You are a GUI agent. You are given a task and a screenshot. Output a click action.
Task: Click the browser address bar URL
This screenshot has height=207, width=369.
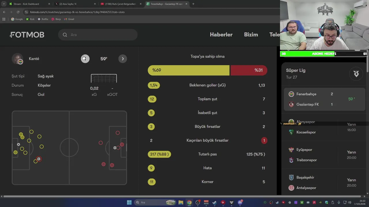pyautogui.click(x=78, y=12)
